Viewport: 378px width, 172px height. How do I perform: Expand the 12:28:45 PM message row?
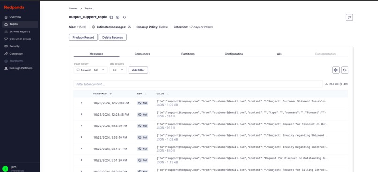point(81,114)
